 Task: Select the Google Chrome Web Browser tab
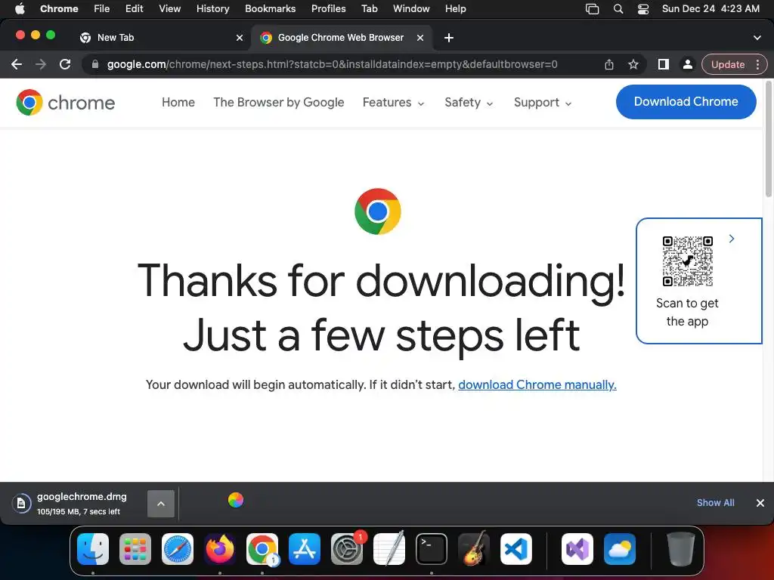coord(341,38)
